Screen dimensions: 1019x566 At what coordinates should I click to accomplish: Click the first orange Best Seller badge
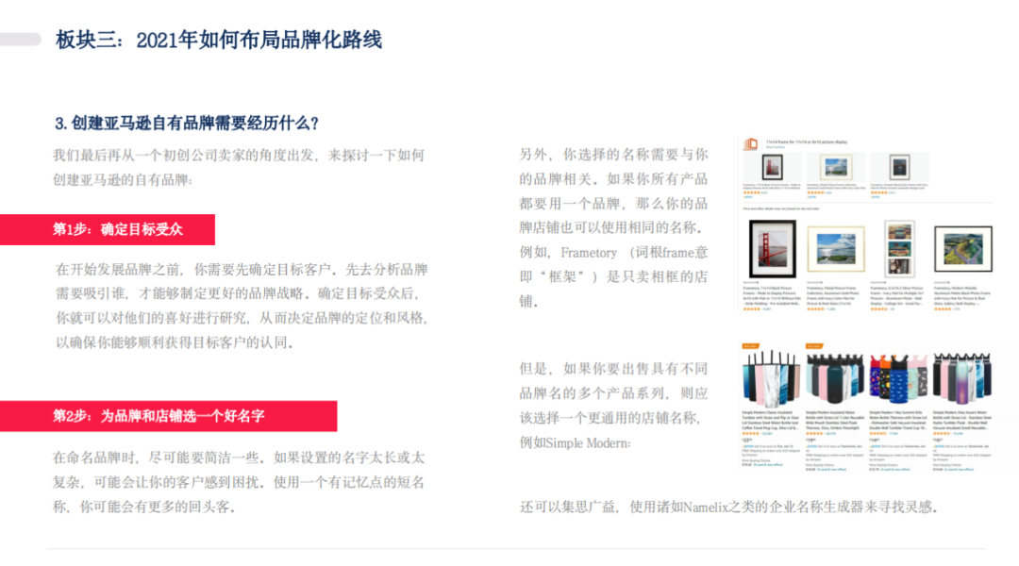click(750, 346)
